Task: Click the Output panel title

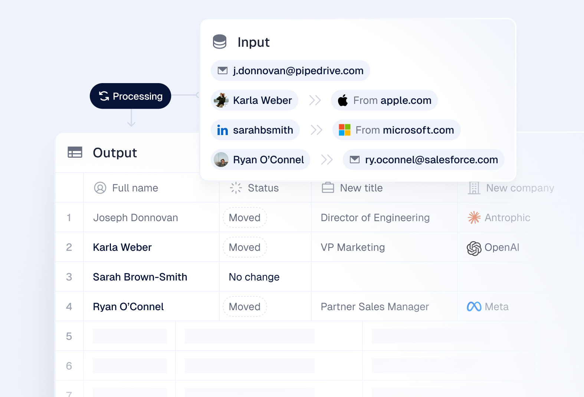Action: pyautogui.click(x=115, y=152)
